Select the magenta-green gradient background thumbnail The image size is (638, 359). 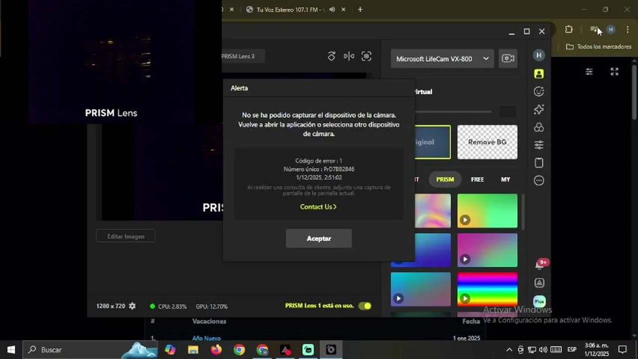point(487,250)
